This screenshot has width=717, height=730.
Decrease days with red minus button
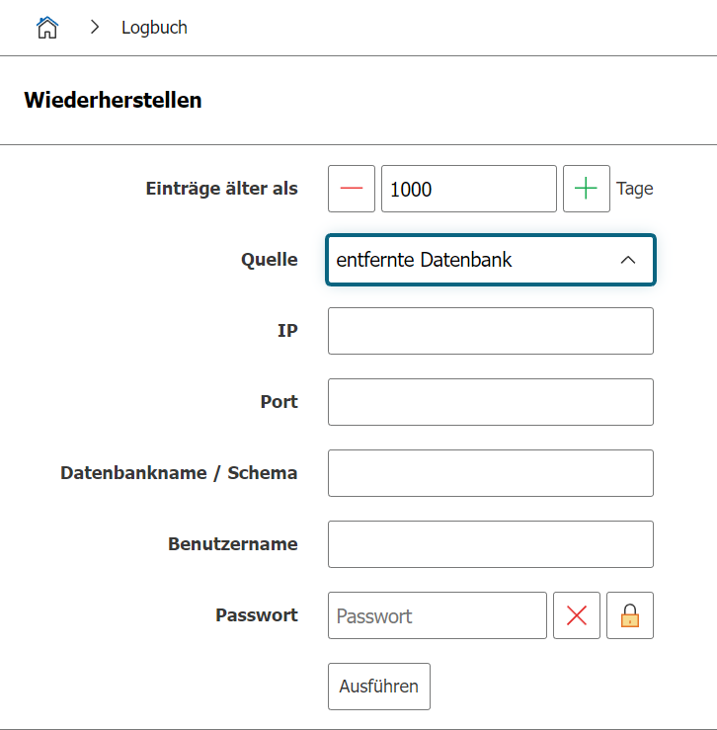(352, 189)
